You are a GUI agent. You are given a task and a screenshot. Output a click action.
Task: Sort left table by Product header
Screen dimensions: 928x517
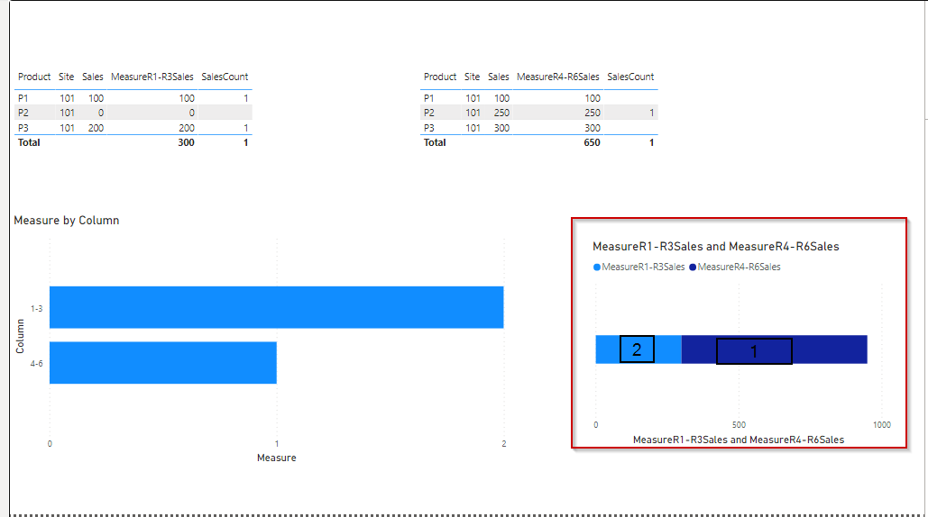[33, 77]
